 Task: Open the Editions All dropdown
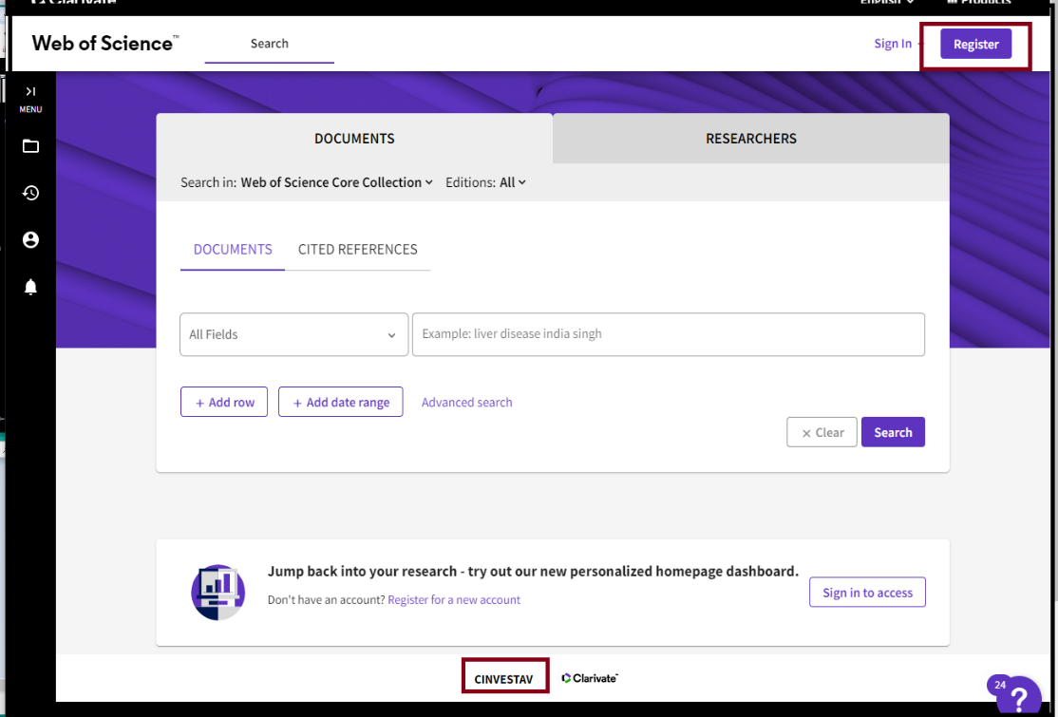click(513, 182)
